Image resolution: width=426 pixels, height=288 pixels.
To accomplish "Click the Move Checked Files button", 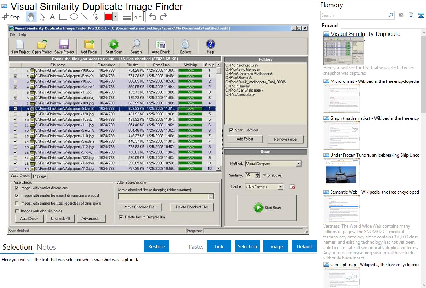I will pos(140,207).
